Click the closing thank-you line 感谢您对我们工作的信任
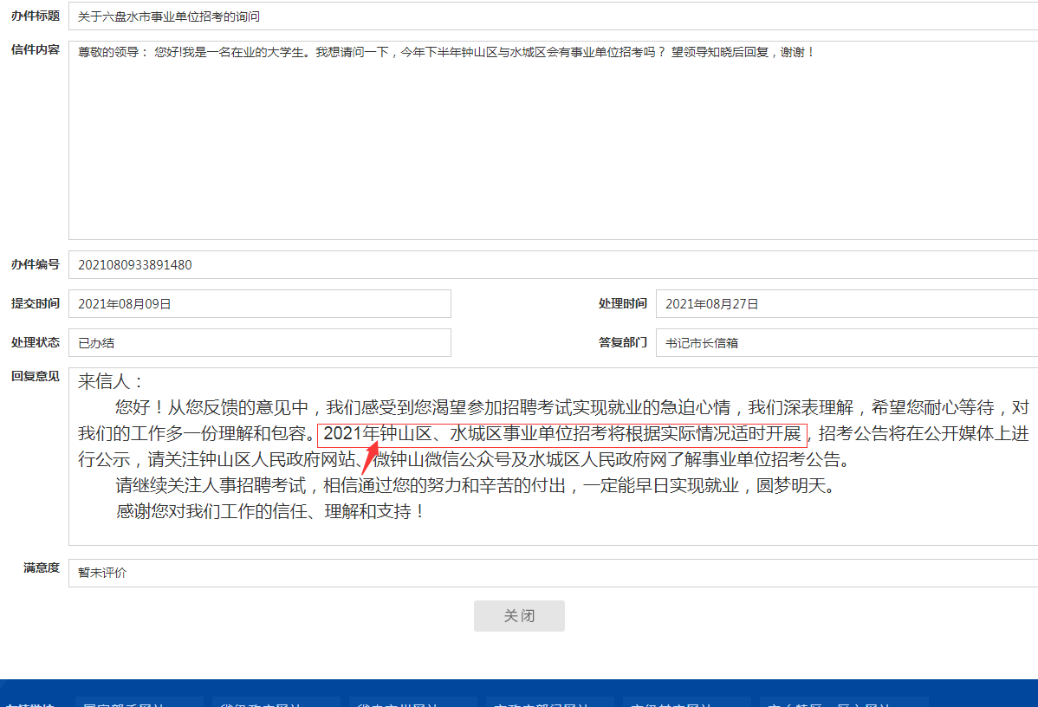Viewport: 1038px width, 707px height. point(270,511)
